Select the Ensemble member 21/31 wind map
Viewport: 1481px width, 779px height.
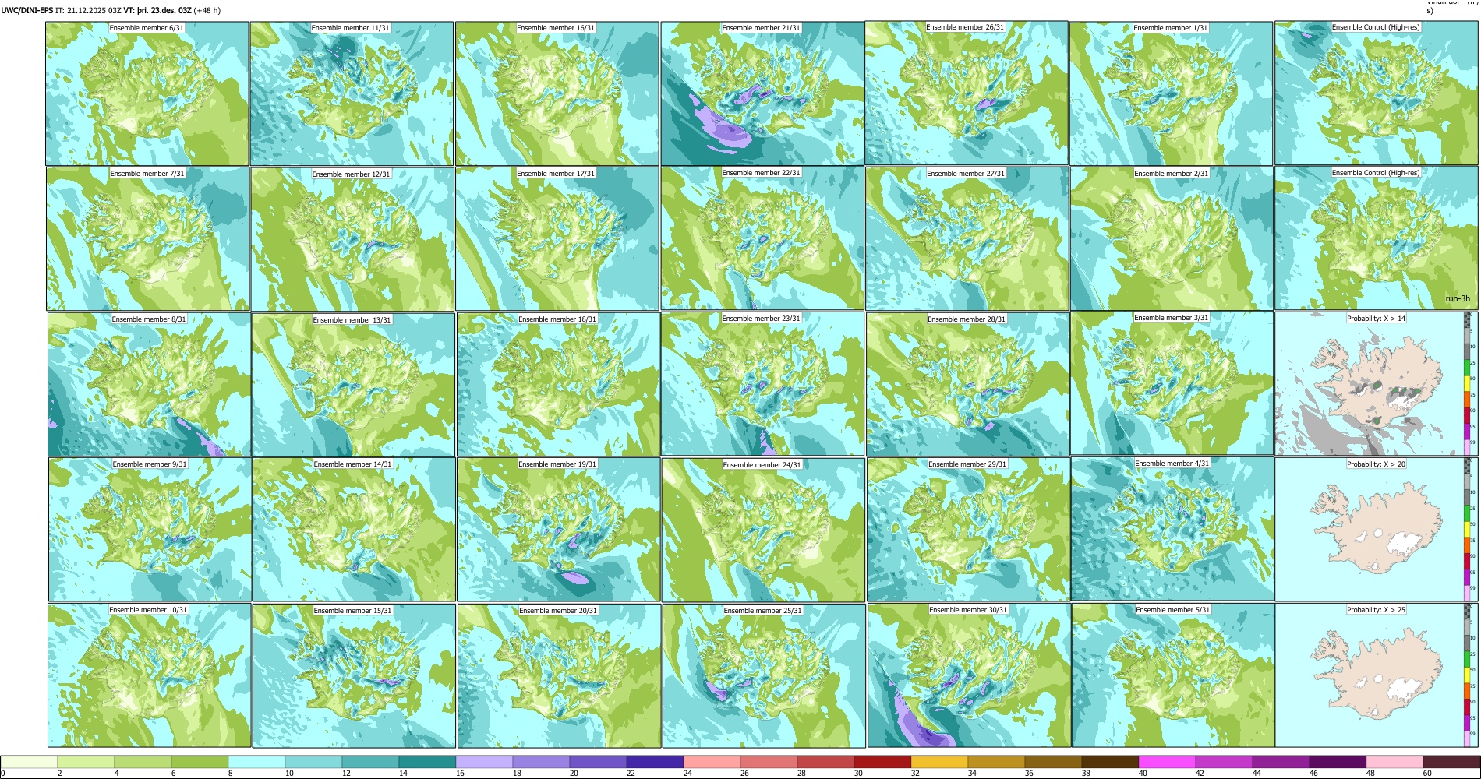762,93
